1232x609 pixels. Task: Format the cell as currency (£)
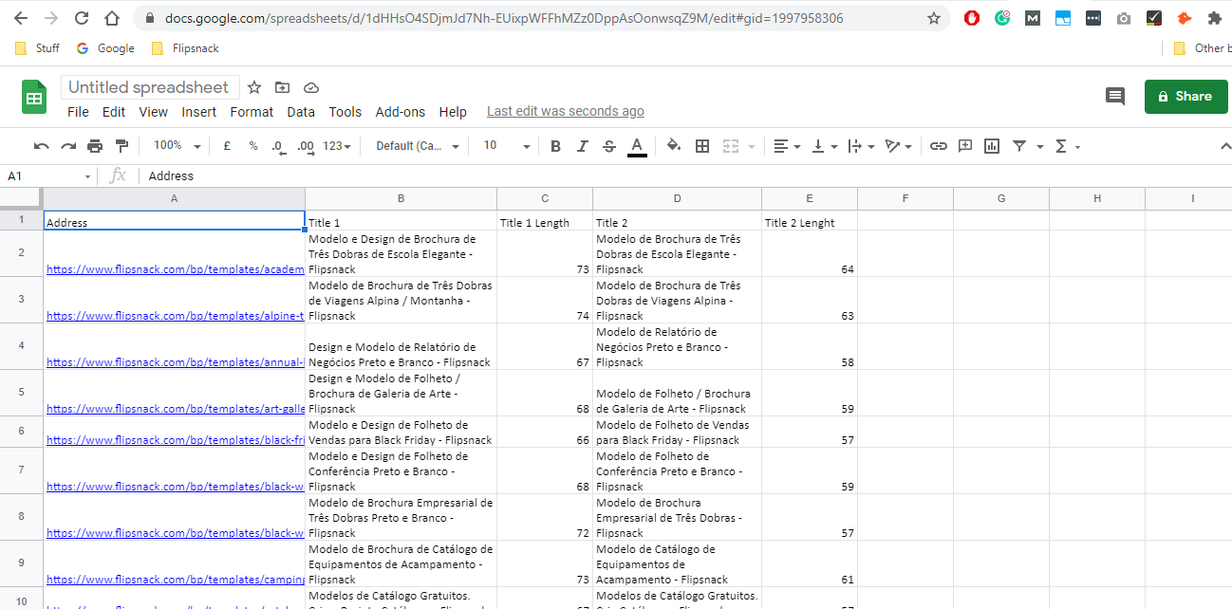pos(227,146)
